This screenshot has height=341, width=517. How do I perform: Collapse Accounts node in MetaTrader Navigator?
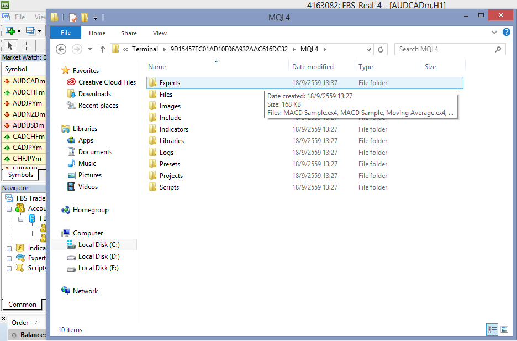pyautogui.click(x=9, y=209)
